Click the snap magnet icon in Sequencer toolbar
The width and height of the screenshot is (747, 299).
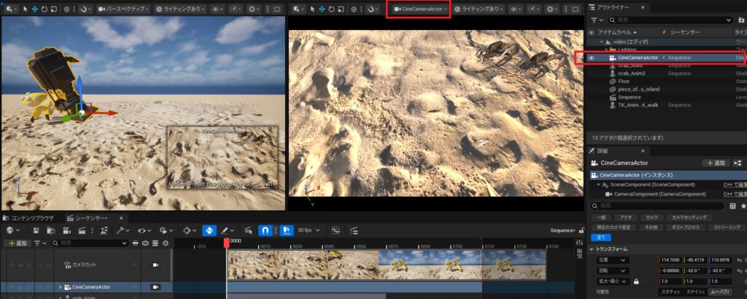(265, 230)
